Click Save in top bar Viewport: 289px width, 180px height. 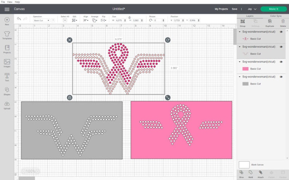pos(234,9)
